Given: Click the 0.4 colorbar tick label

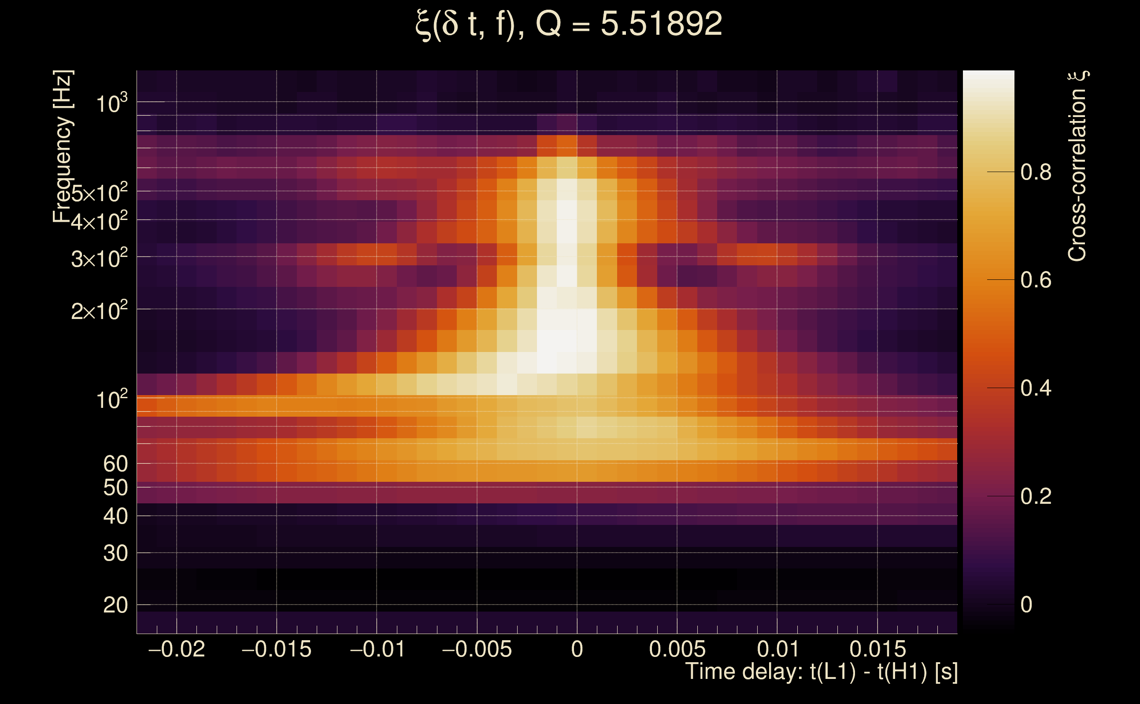Looking at the screenshot, I should (1036, 389).
